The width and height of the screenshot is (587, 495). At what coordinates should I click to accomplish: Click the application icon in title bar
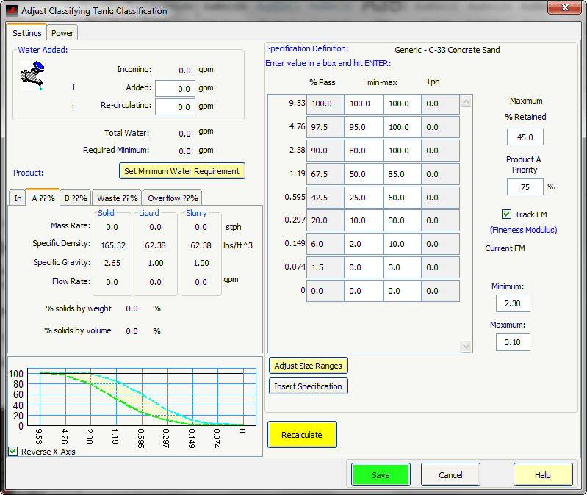pyautogui.click(x=11, y=11)
